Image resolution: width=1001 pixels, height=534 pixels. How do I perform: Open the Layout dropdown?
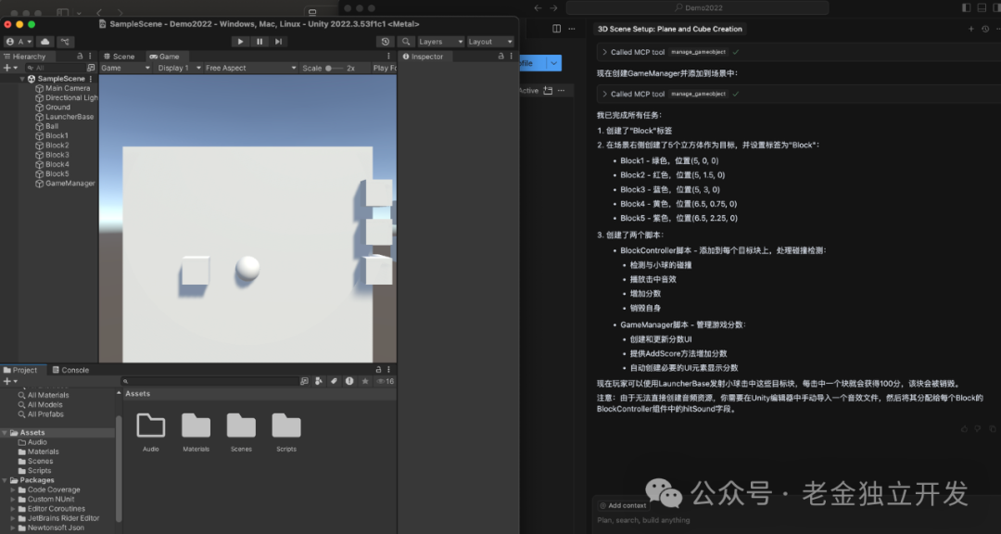pyautogui.click(x=490, y=42)
